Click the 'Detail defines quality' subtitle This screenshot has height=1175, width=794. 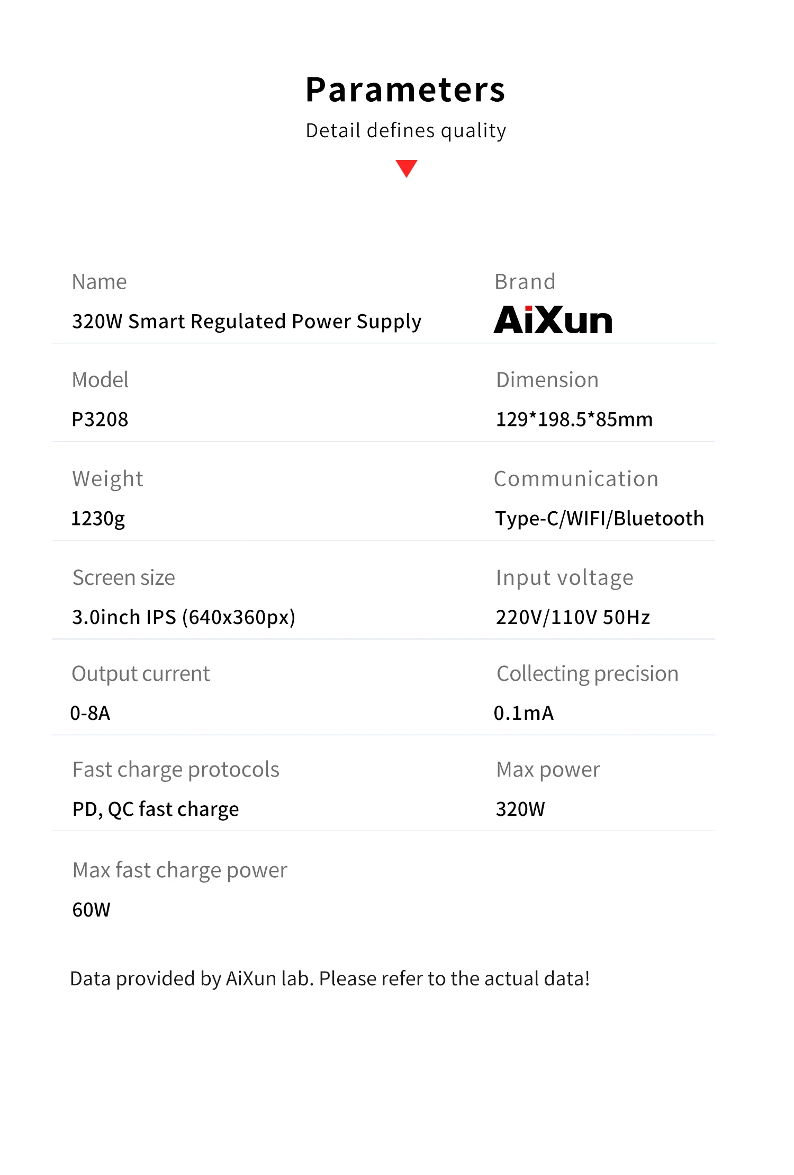[x=405, y=130]
